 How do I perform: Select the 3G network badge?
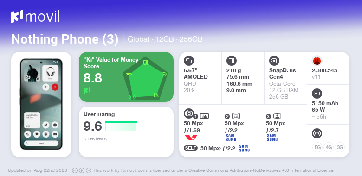click(340, 147)
